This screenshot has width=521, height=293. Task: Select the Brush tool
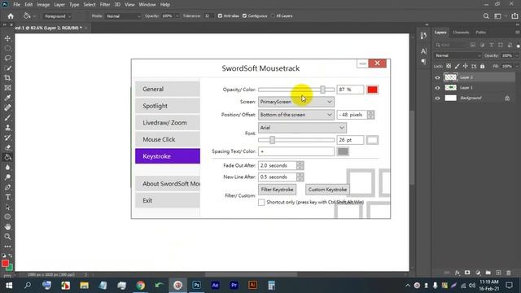7,117
